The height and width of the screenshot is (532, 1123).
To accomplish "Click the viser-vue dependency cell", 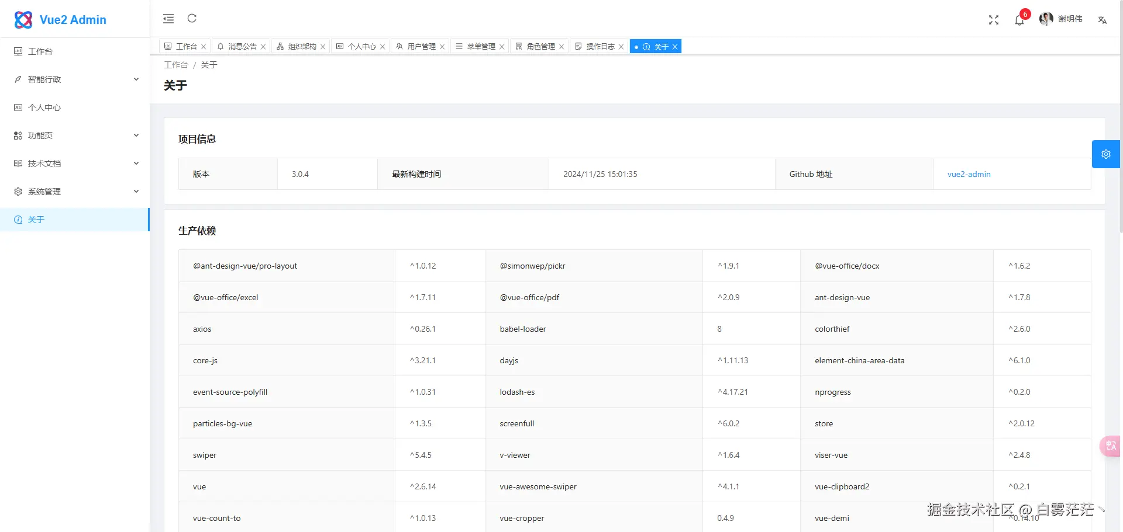I will coord(897,455).
